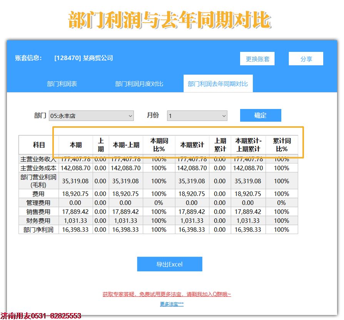The height and width of the screenshot is (320, 344).
Task: Open the 部门利润月度对比 tab
Action: click(x=139, y=84)
